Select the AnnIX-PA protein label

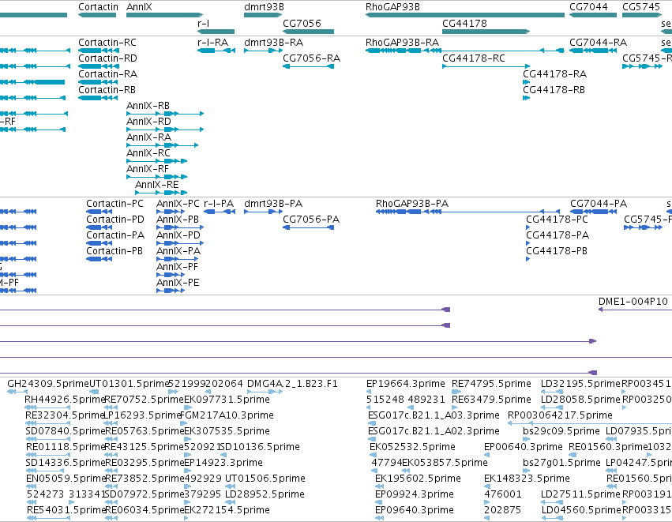coord(178,251)
